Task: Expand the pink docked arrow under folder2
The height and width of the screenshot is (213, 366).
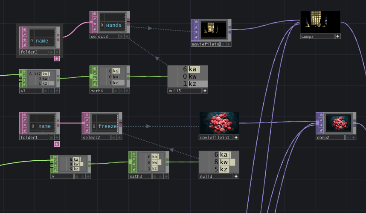Action: pos(57,59)
